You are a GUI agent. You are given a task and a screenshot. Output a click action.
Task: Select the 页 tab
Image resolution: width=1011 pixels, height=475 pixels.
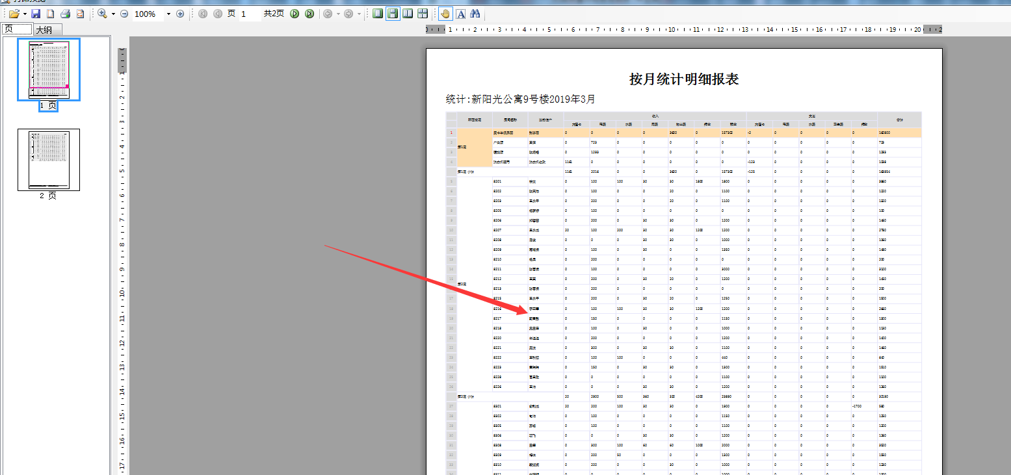click(16, 29)
